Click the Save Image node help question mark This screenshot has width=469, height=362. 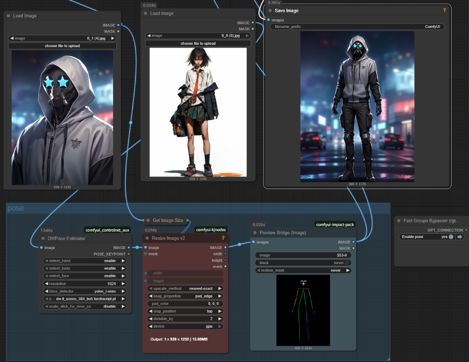click(x=444, y=10)
